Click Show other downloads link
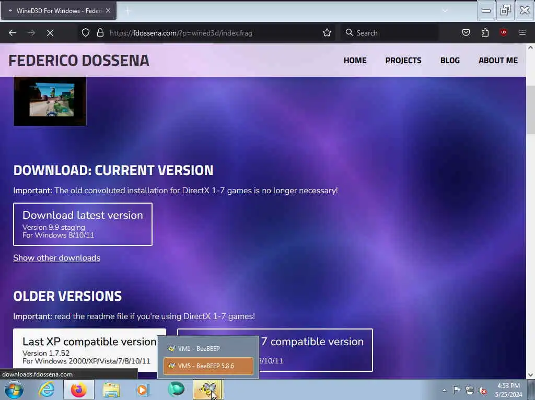This screenshot has height=400, width=535. tap(56, 258)
